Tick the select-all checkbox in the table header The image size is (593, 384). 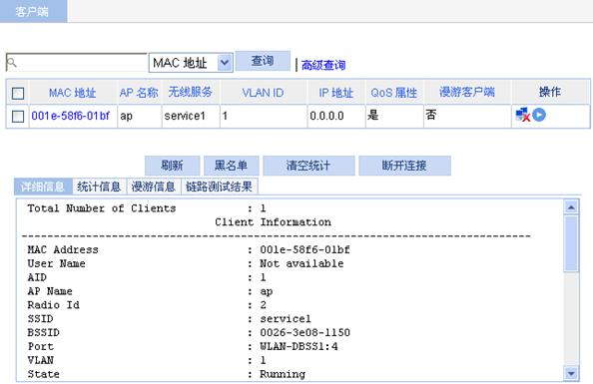tap(18, 93)
